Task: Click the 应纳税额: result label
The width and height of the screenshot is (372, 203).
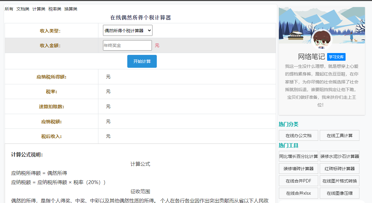Action: 51,121
